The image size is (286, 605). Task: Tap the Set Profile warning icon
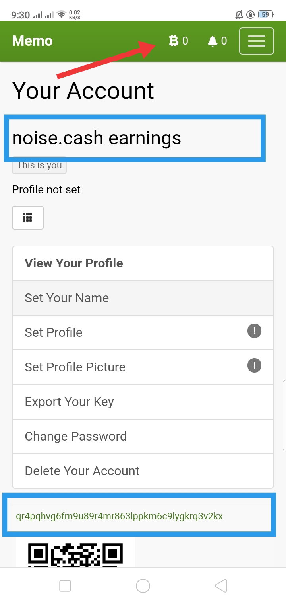tap(255, 331)
